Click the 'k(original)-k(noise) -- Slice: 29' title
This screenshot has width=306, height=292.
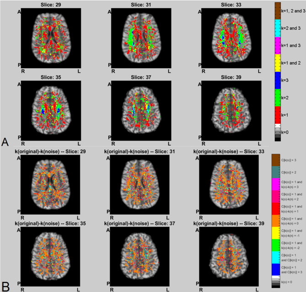(x=50, y=151)
